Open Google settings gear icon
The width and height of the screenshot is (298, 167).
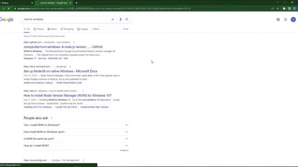point(278,19)
